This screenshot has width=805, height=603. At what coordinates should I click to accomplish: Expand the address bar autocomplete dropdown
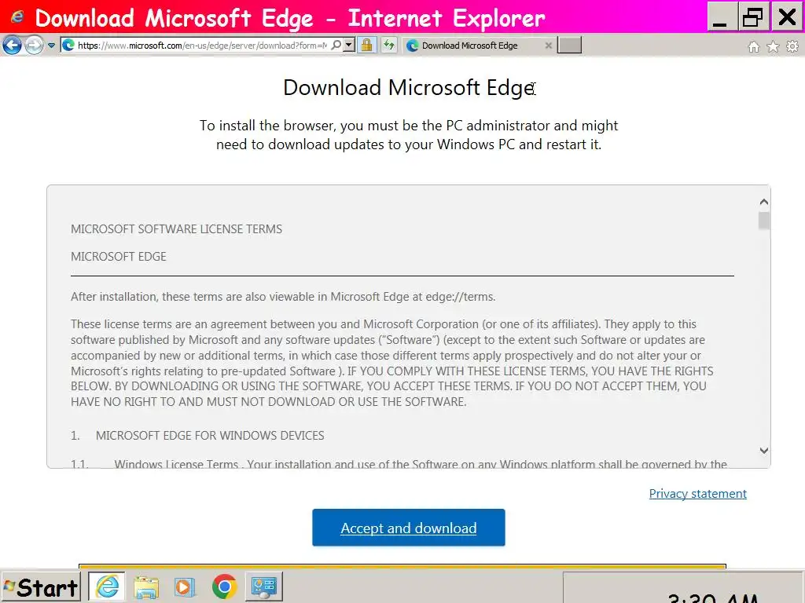point(349,45)
